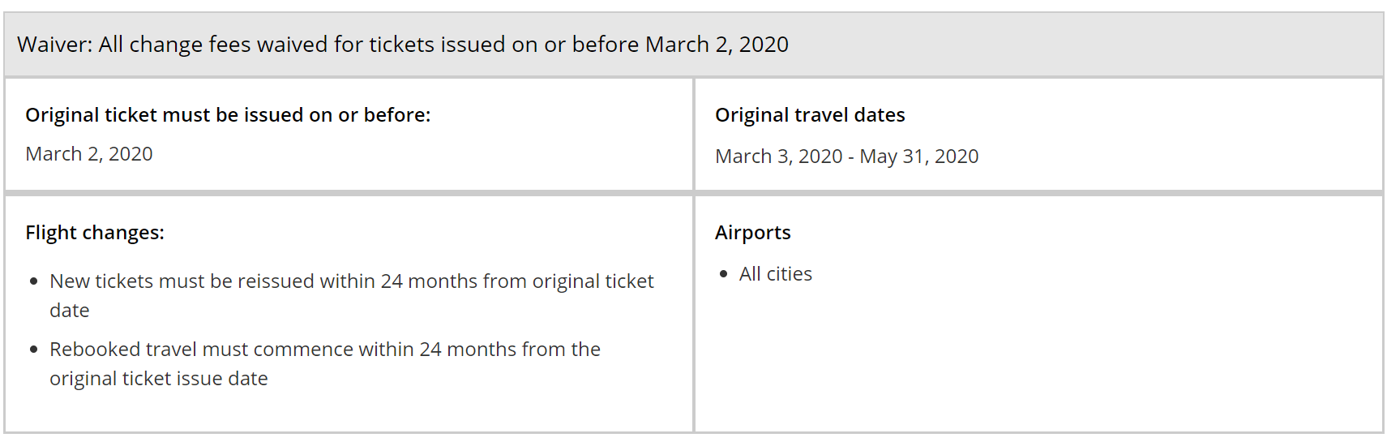The height and width of the screenshot is (442, 1387).
Task: Click the "May 31, 2020" travel end date
Action: coord(918,157)
